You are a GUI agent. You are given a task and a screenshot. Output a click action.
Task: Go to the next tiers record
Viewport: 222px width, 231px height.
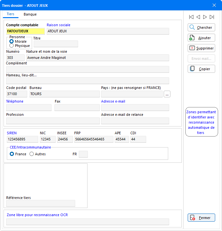coord(205,17)
